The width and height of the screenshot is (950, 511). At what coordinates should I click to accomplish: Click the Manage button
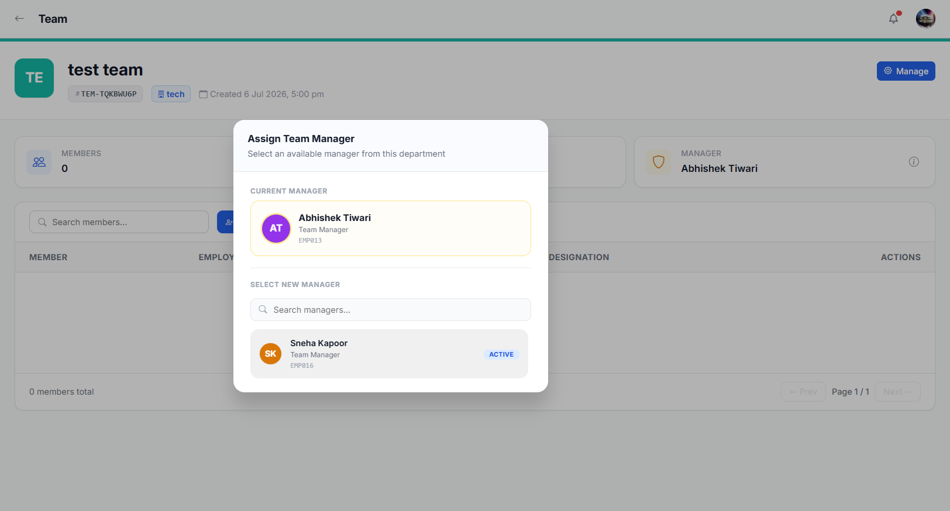click(x=906, y=71)
